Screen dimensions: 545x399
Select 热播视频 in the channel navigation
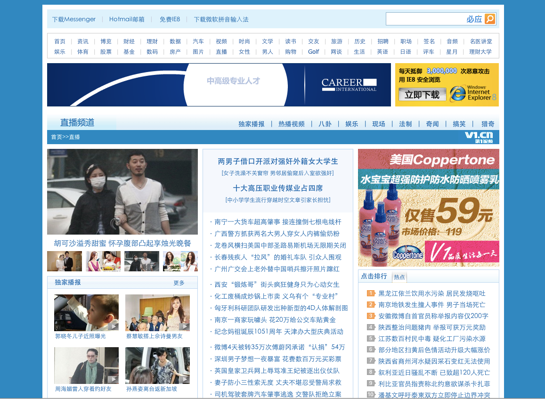[291, 124]
